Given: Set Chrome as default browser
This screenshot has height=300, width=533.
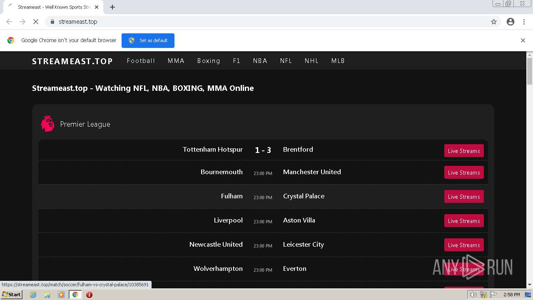Looking at the screenshot, I should (148, 40).
